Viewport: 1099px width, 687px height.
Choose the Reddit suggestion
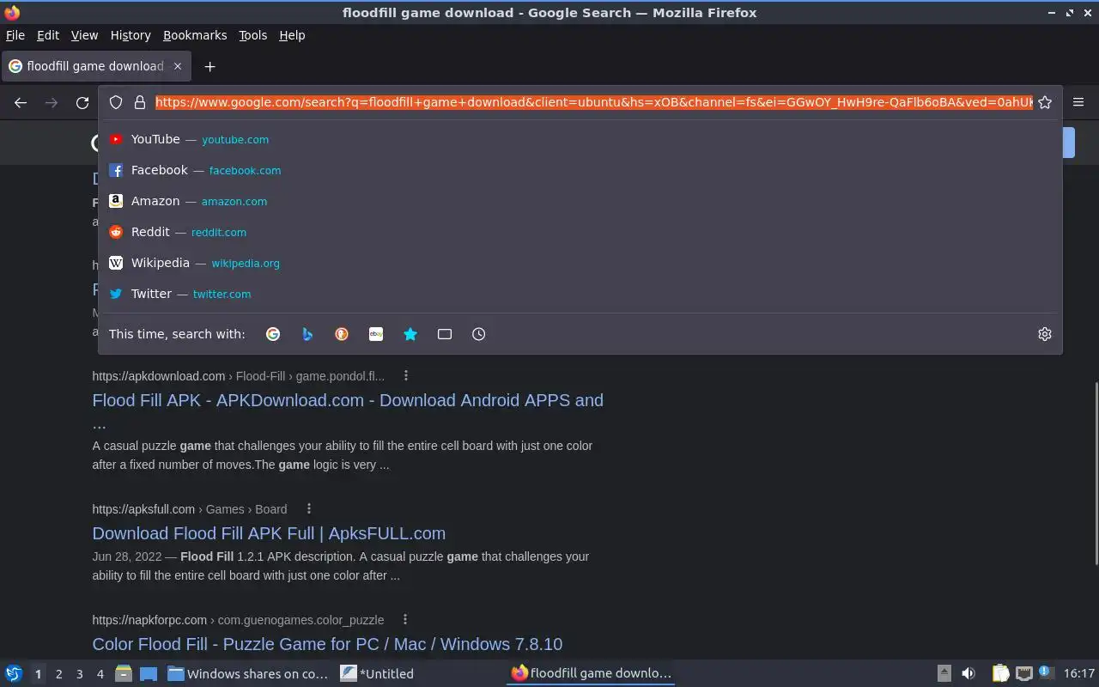(x=580, y=232)
